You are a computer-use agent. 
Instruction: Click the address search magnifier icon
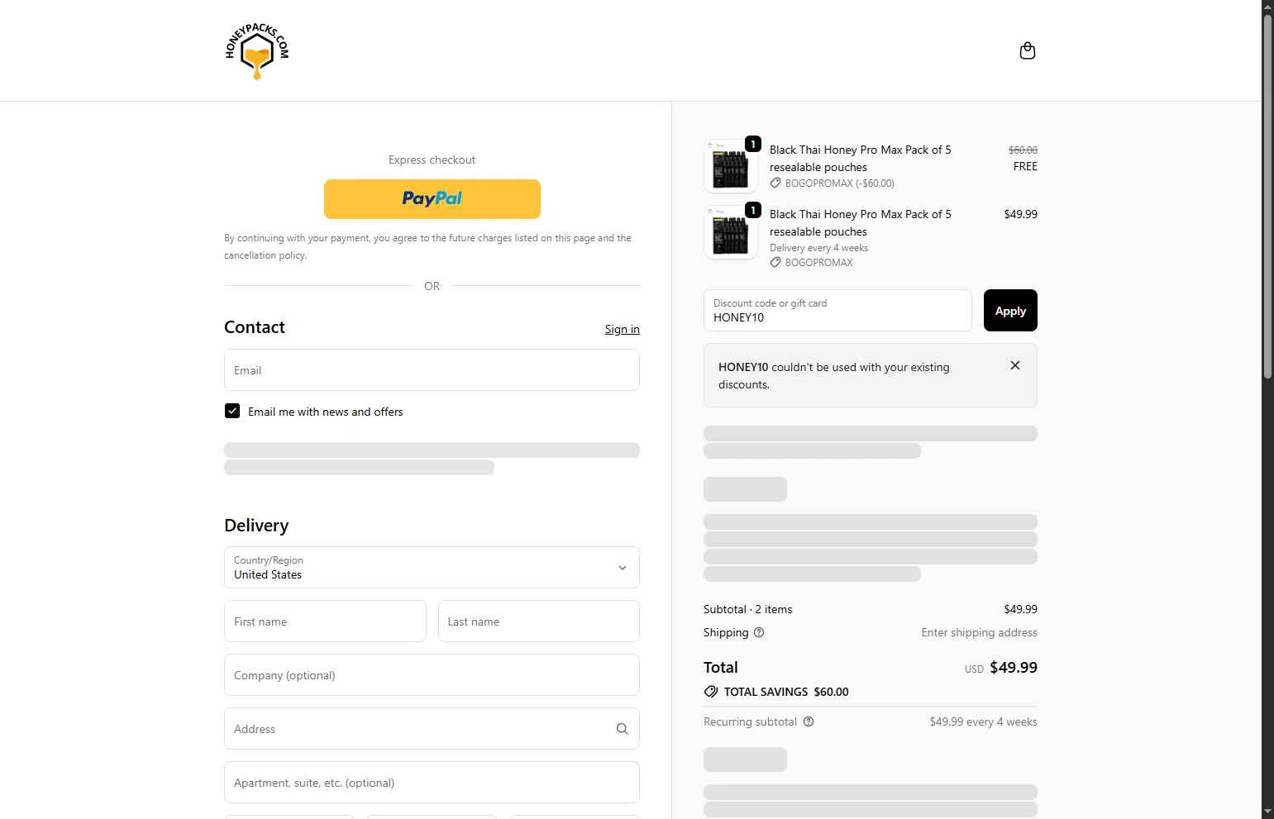[623, 729]
